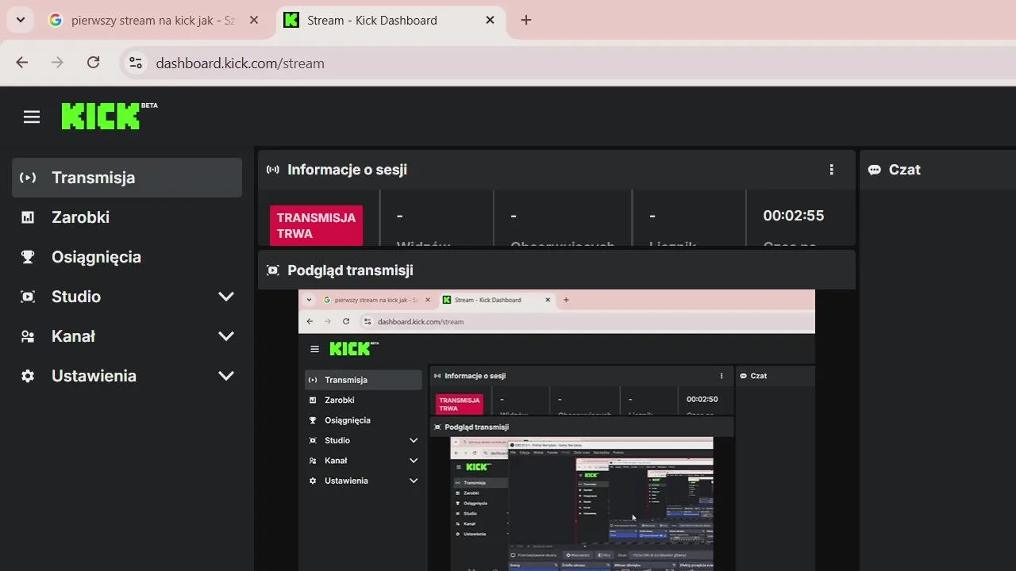Open a new browser tab
Viewport: 1016px width, 571px height.
526,21
